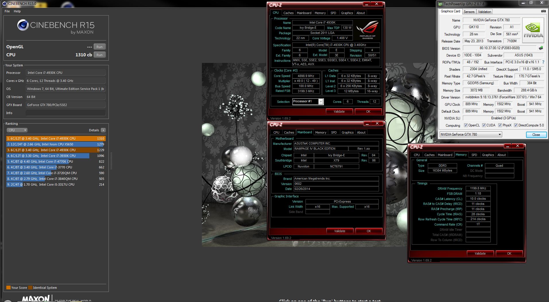Viewport: 549px width, 302px height.
Task: Click Identical System brown legend swatch
Action: [30, 287]
